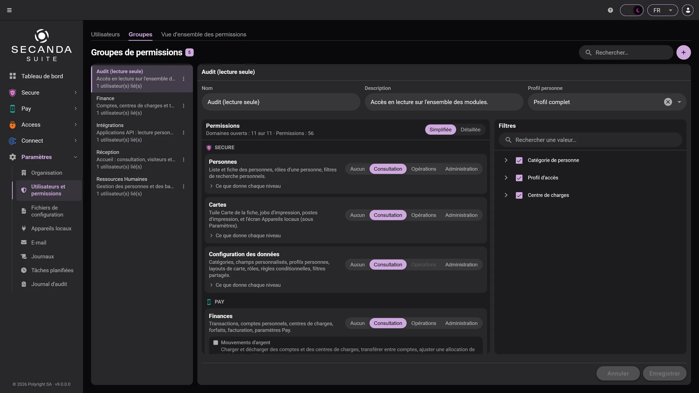Click the Rechercher une valeur filter field

[590, 140]
